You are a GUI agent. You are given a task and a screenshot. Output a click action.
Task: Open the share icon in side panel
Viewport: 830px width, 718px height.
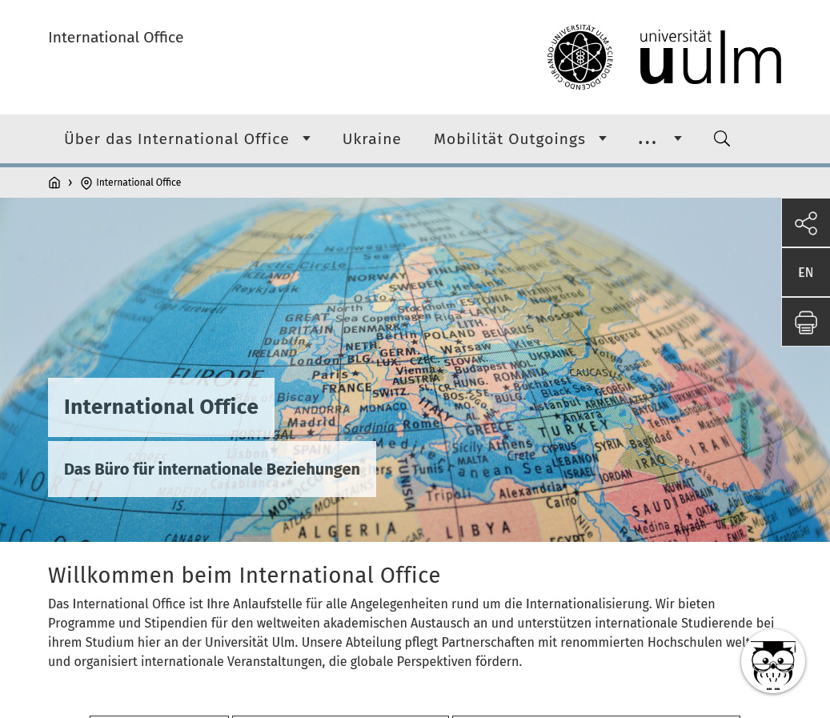(x=806, y=223)
